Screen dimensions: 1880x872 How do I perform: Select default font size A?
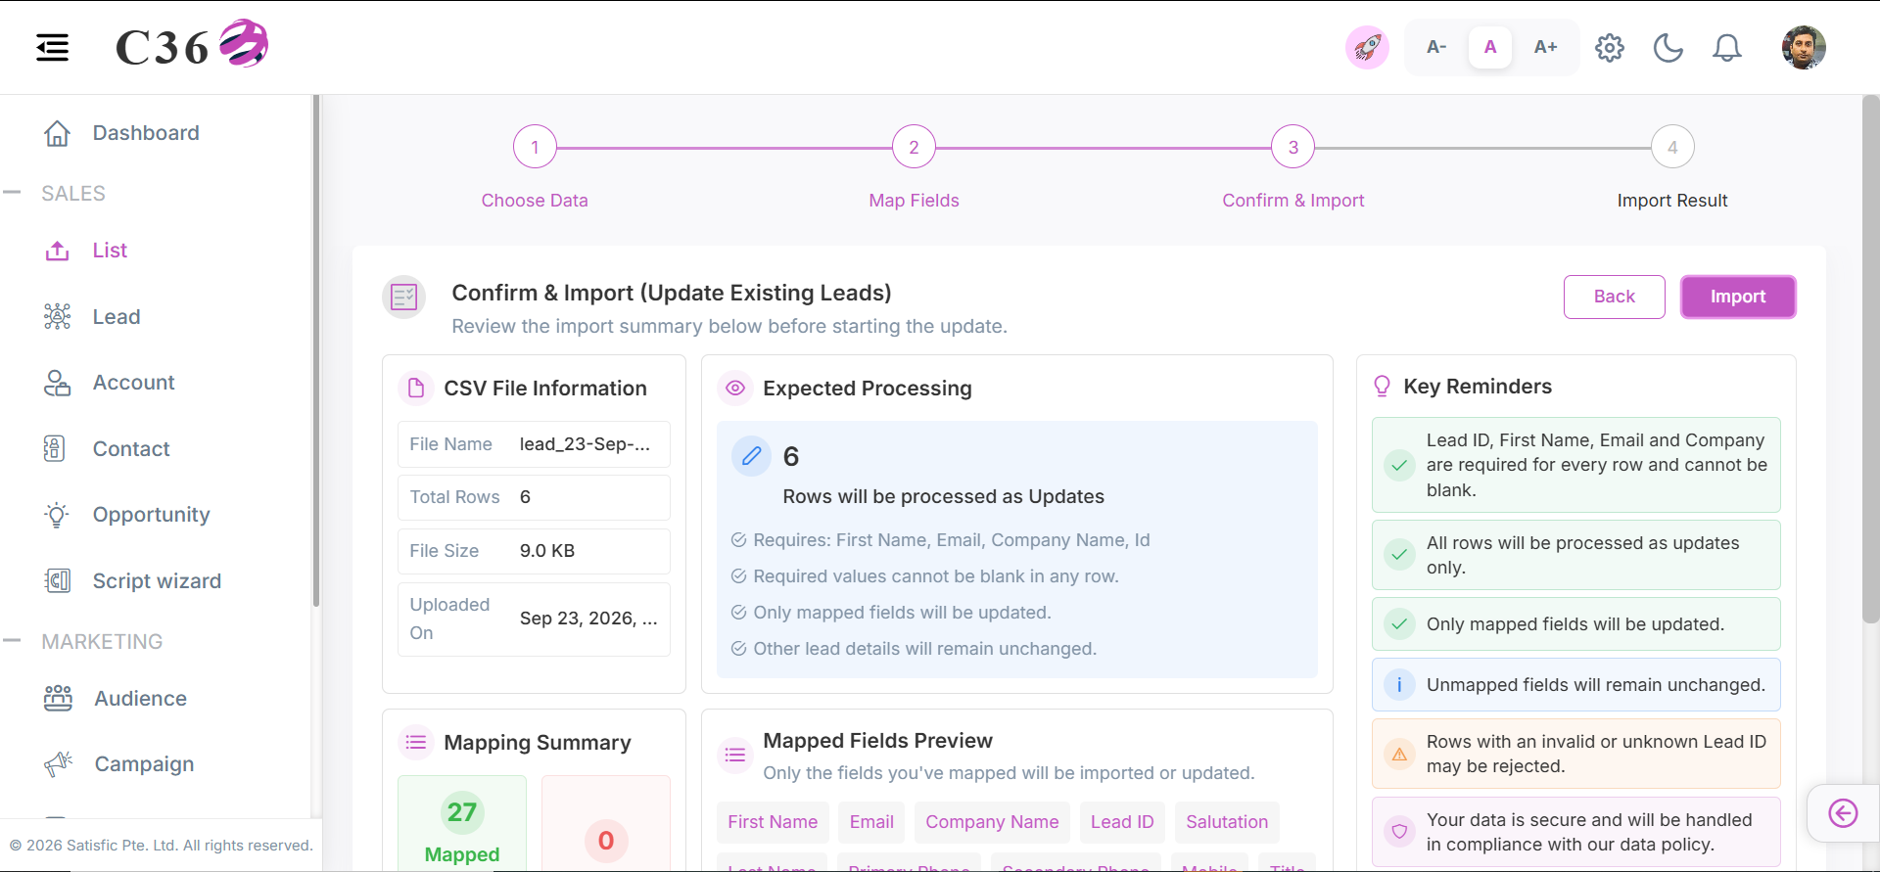point(1490,47)
